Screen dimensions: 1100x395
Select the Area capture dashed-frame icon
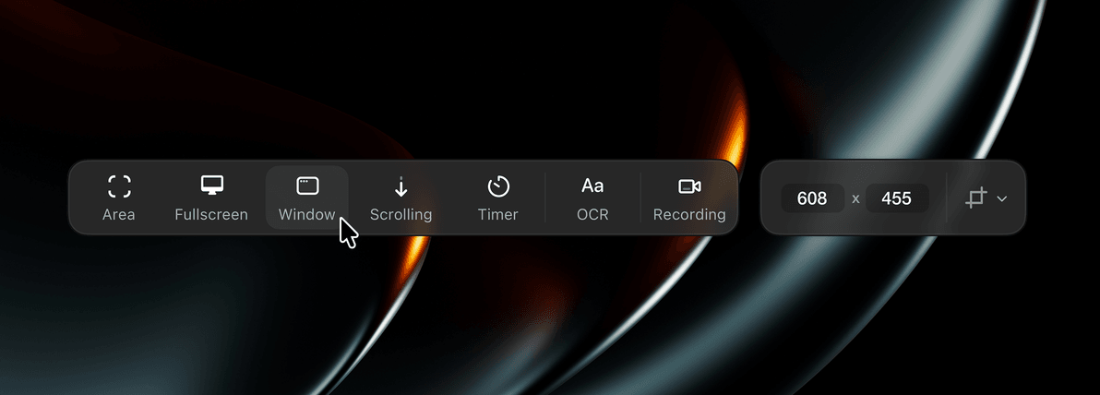click(x=119, y=186)
